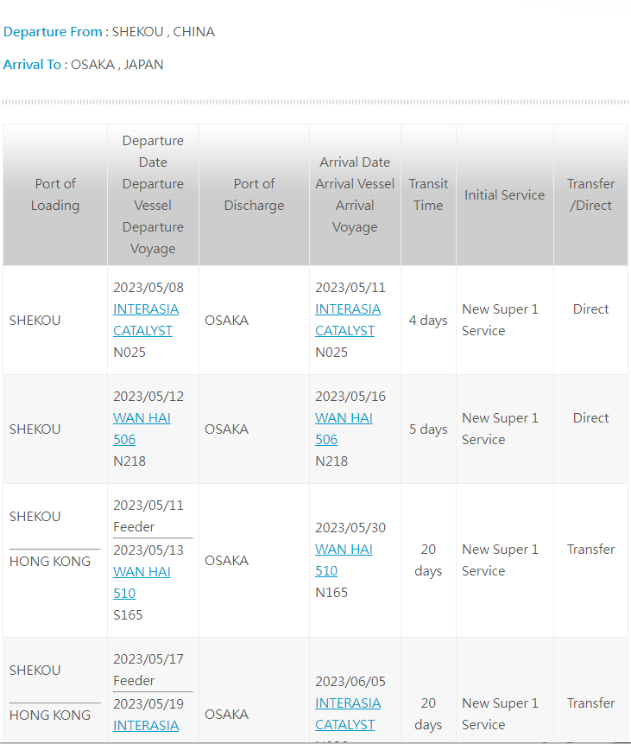View WAN HAI 510 arrival vessel dated 2023/05/30
Screen dimensions: 631x744
344,560
